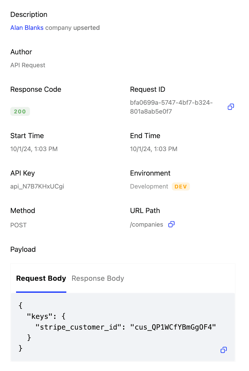Image resolution: width=249 pixels, height=371 pixels.
Task: Click the "company upserted" description text
Action: point(72,28)
